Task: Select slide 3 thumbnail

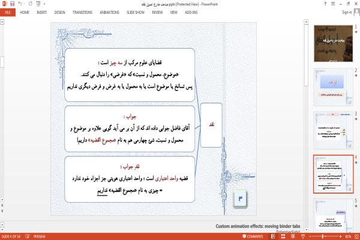Action: pos(333,130)
